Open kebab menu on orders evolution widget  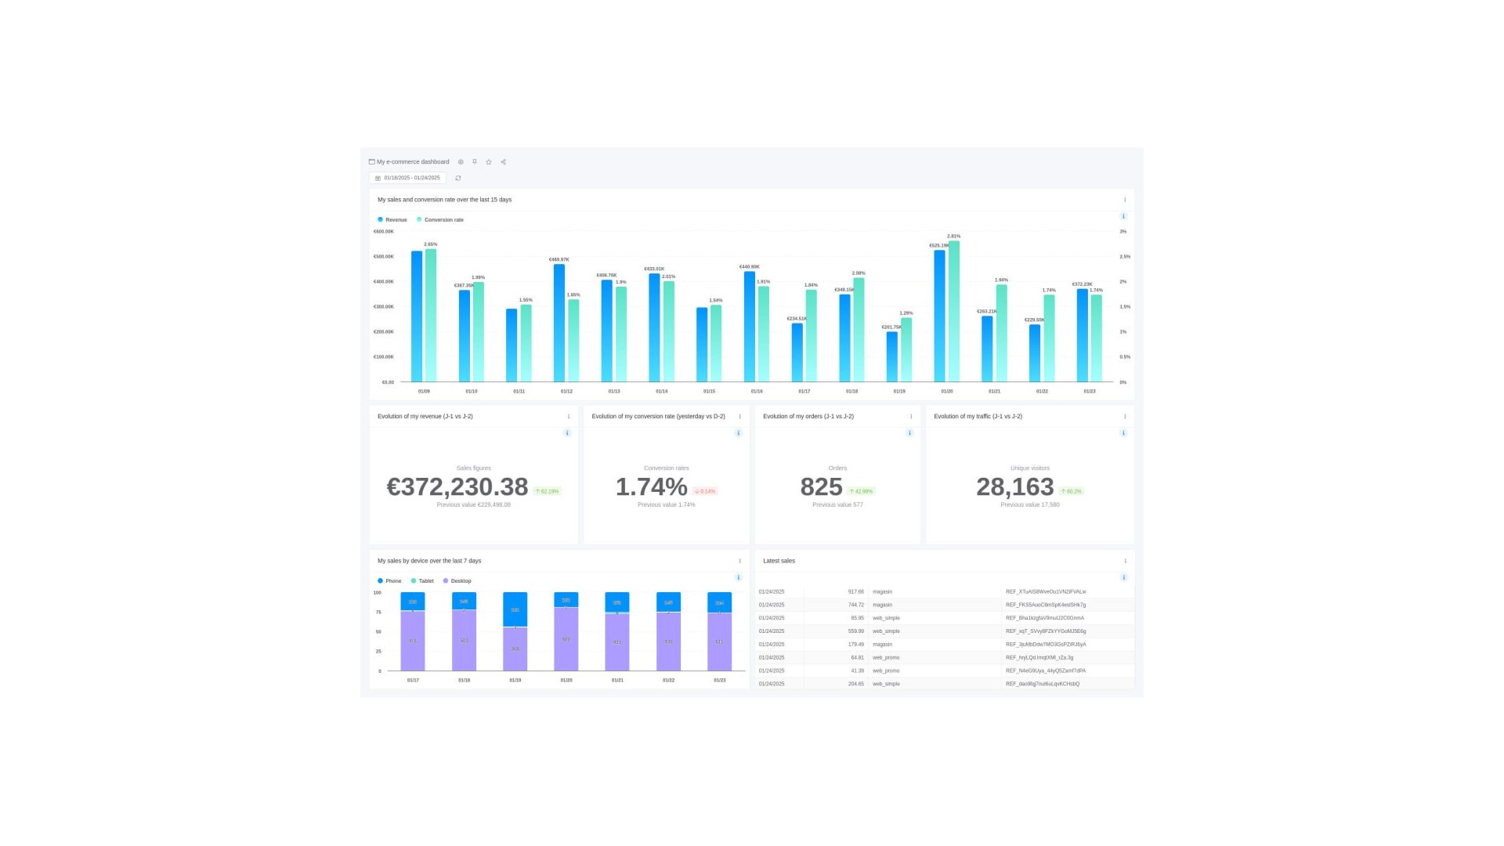pos(910,416)
